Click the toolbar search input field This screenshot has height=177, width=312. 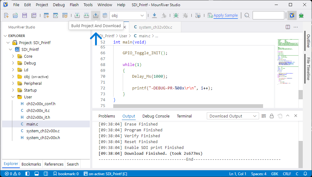268,15
